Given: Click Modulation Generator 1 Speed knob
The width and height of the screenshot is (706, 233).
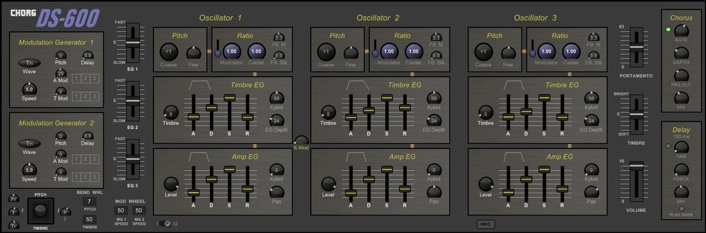Looking at the screenshot, I should tap(30, 90).
